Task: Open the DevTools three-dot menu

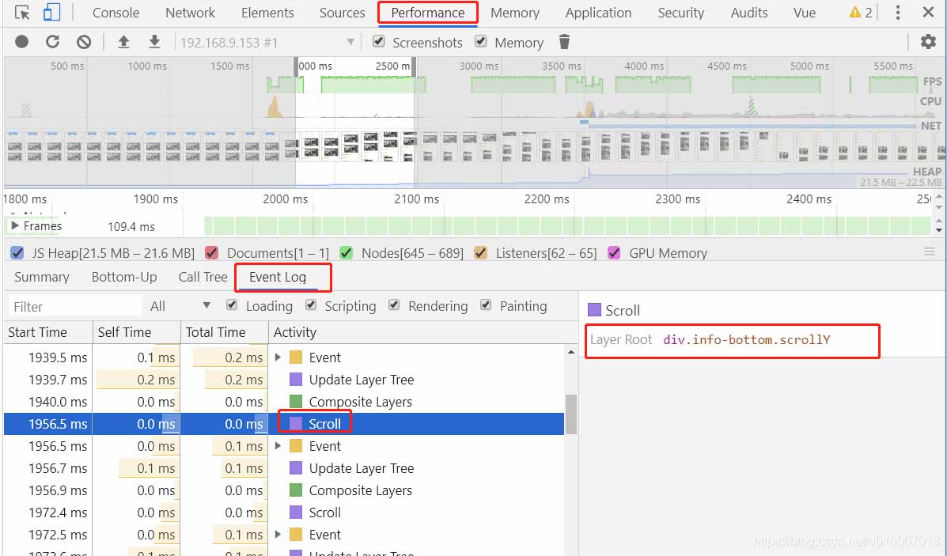Action: click(898, 13)
